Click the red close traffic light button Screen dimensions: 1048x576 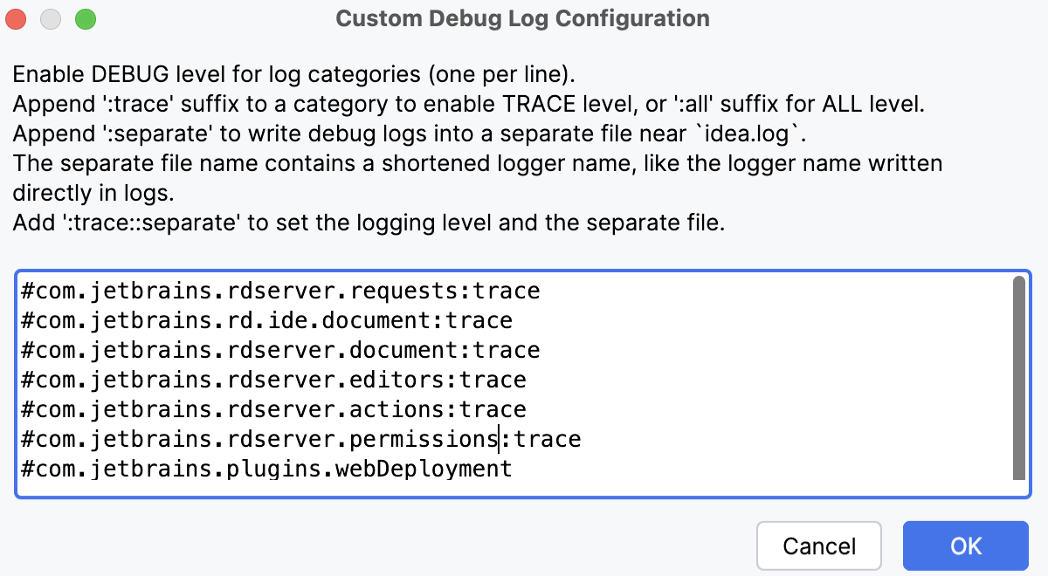pyautogui.click(x=16, y=17)
